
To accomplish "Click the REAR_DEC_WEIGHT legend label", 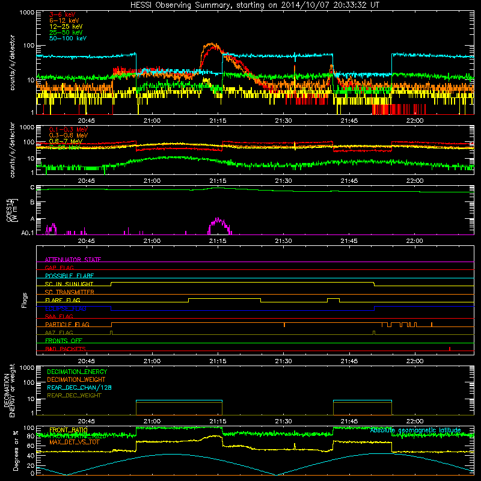I will [x=74, y=396].
